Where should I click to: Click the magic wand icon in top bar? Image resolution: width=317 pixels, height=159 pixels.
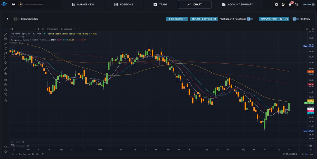[x=297, y=4]
